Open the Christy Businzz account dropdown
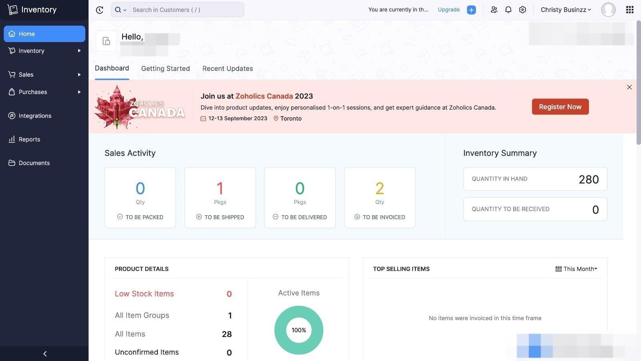This screenshot has width=641, height=361. [x=565, y=10]
